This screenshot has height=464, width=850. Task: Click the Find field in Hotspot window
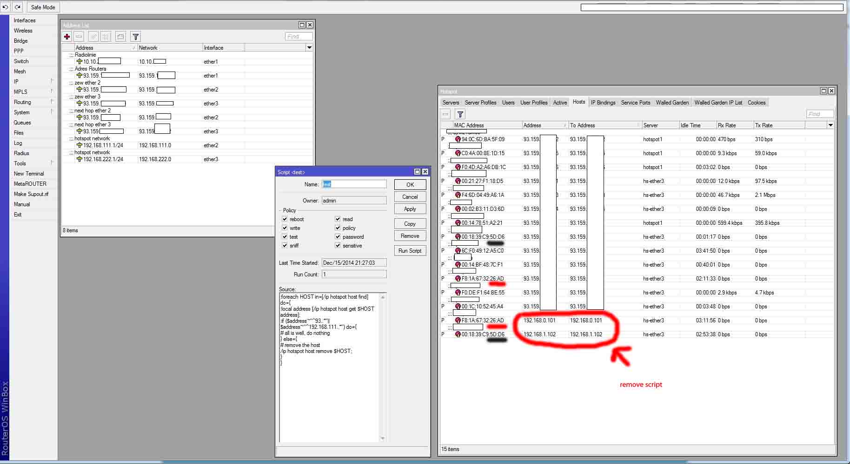click(820, 113)
